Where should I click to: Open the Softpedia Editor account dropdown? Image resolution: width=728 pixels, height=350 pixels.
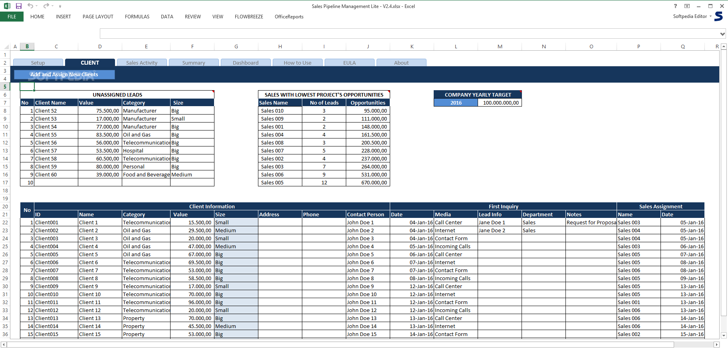692,16
